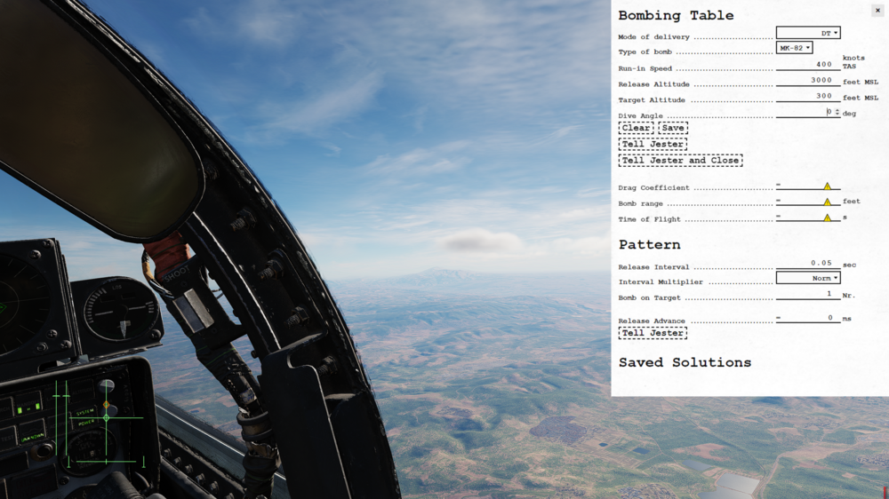
Task: Click the Save button
Action: click(673, 128)
